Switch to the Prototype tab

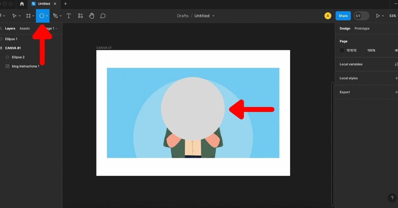(x=362, y=28)
